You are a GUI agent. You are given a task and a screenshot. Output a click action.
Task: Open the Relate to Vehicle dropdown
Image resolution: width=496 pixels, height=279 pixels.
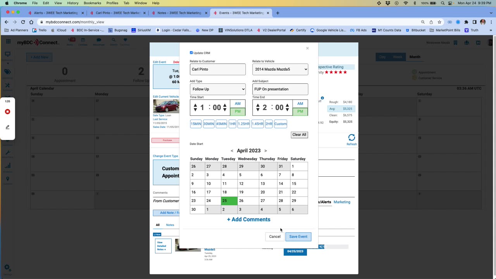pos(280,69)
